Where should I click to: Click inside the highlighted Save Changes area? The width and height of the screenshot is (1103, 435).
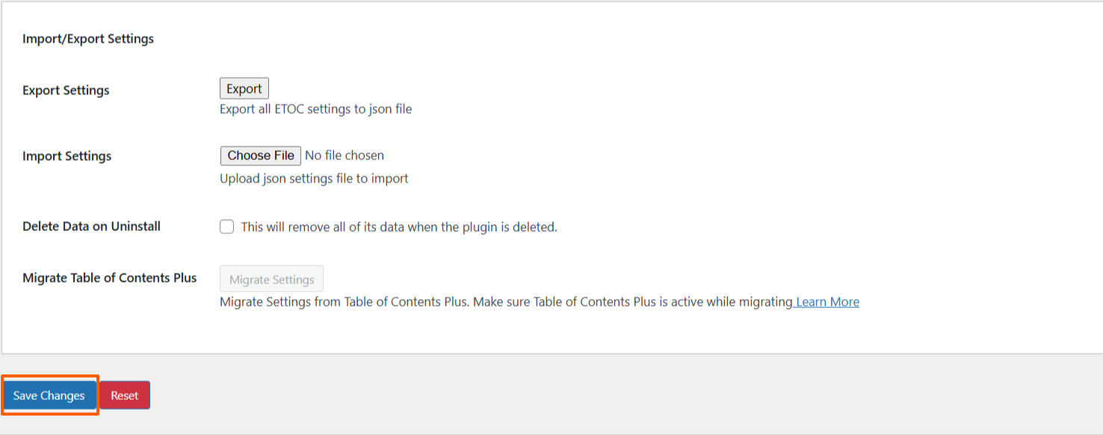click(x=49, y=395)
